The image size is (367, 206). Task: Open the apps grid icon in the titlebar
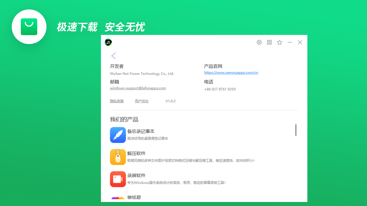[269, 42]
